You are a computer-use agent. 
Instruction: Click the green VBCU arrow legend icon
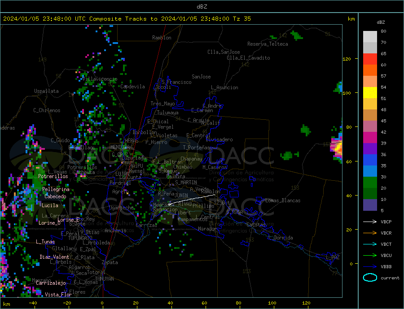point(370,256)
